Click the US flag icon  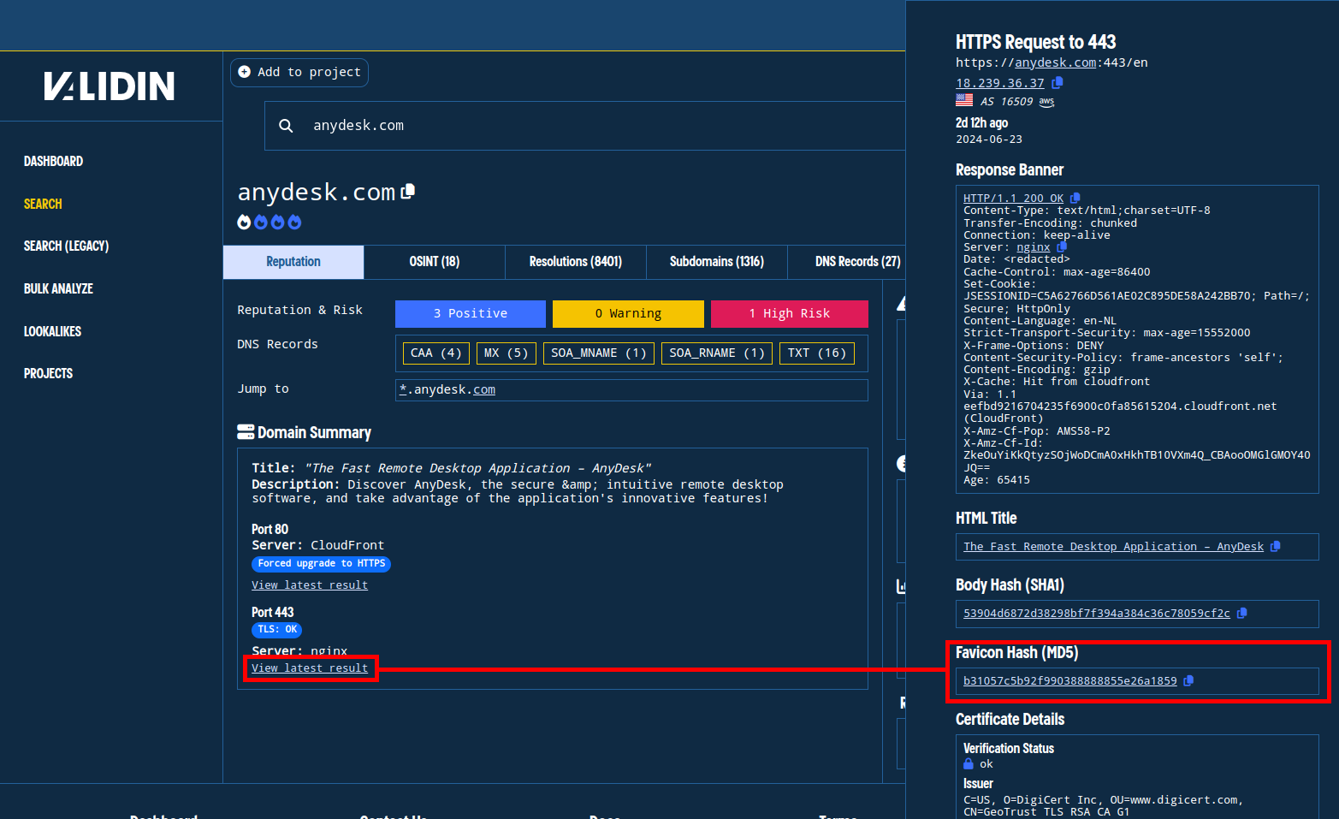(x=964, y=101)
